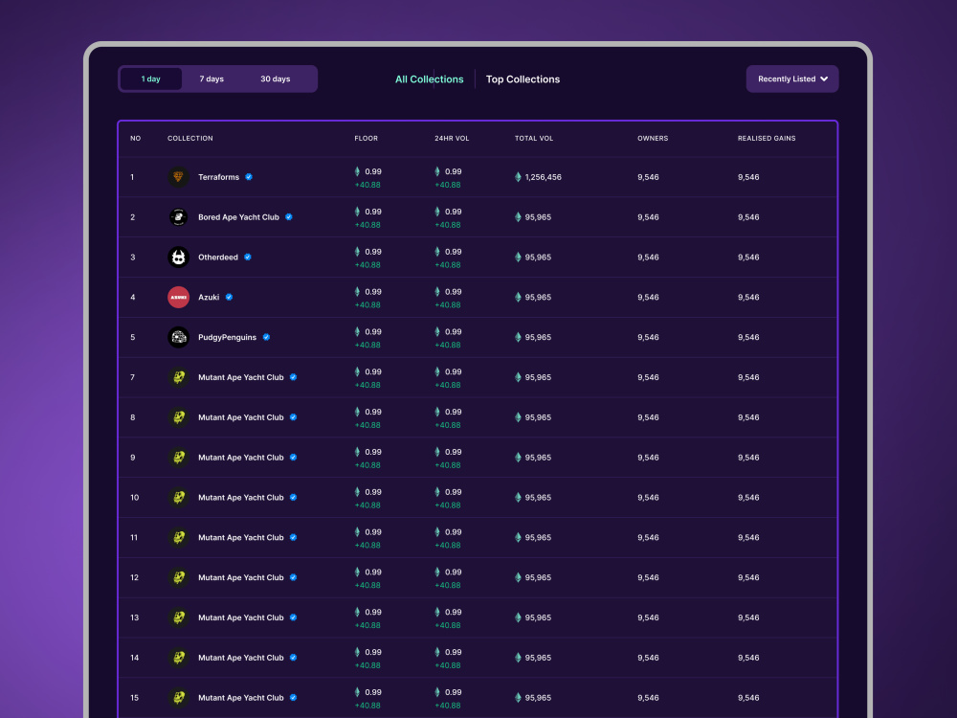Click the +40.88 floor change for Bored Ape
957x718 pixels.
pos(367,225)
